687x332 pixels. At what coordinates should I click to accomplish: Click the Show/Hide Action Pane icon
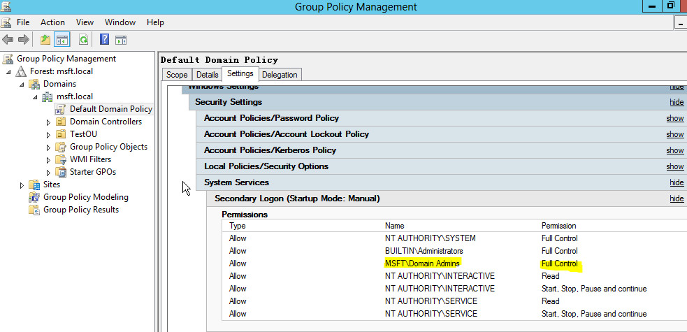[121, 40]
